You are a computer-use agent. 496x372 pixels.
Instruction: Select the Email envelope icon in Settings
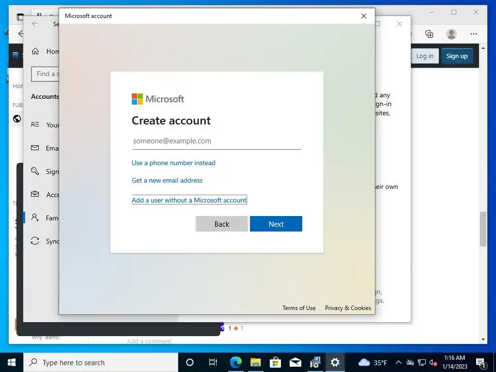(x=35, y=148)
